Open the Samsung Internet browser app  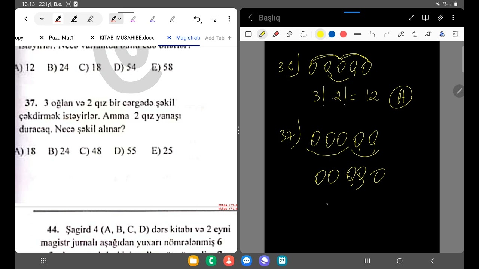264,261
